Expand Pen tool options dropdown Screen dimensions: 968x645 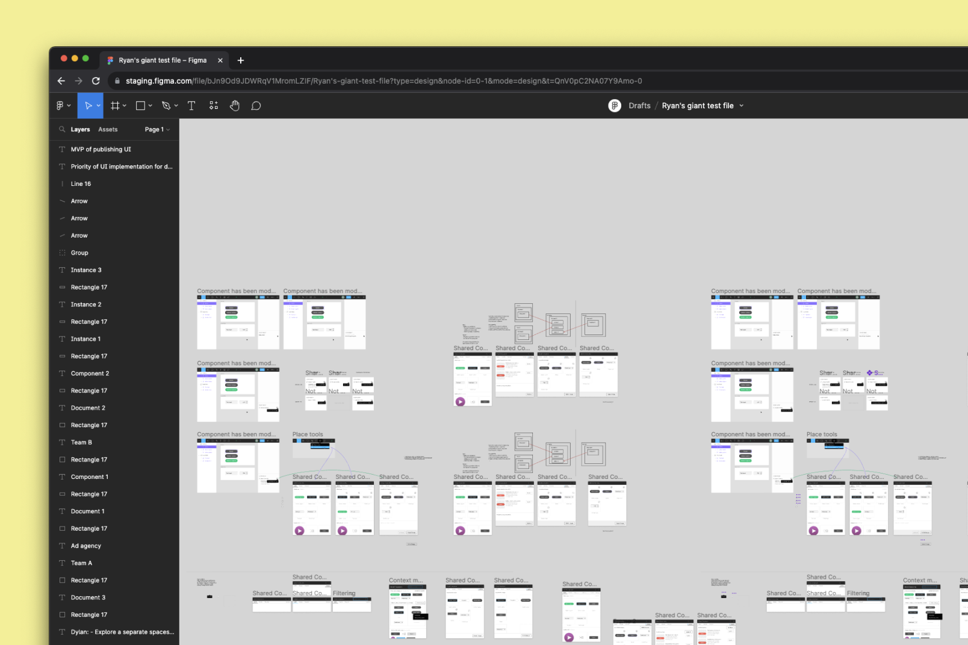(176, 106)
